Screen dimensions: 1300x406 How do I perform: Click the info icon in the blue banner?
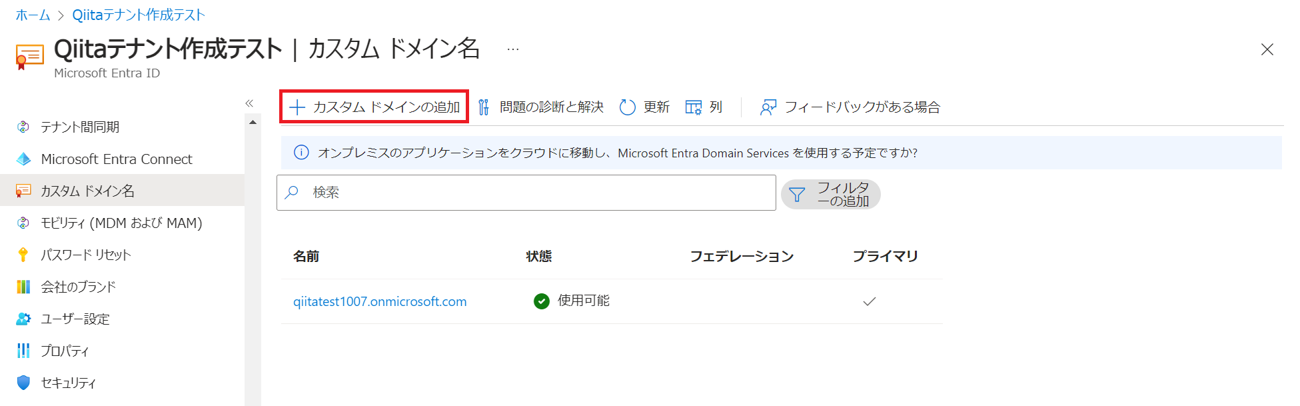coord(301,153)
